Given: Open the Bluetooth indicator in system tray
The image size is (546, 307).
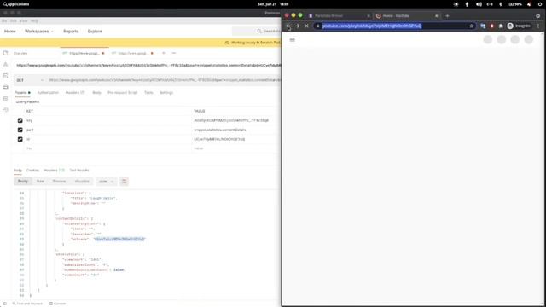Looking at the screenshot, I should click(501, 4).
